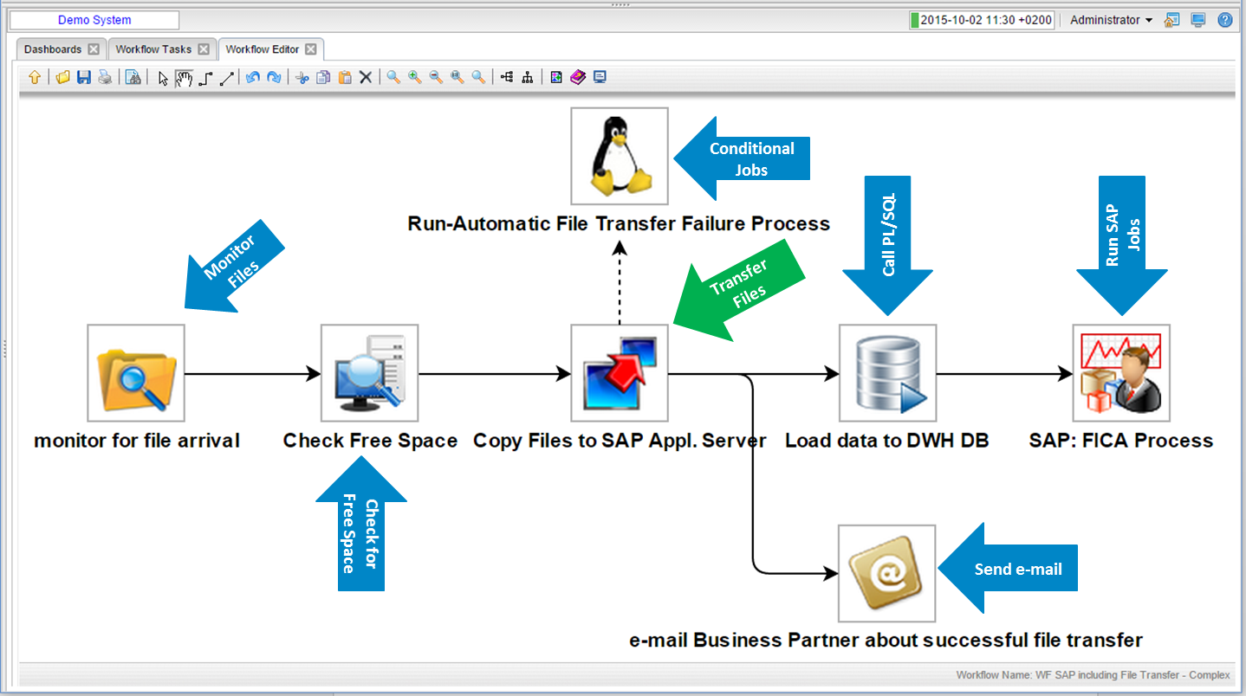Image resolution: width=1246 pixels, height=696 pixels.
Task: Open the print preview binoculars icon
Action: pyautogui.click(x=133, y=78)
